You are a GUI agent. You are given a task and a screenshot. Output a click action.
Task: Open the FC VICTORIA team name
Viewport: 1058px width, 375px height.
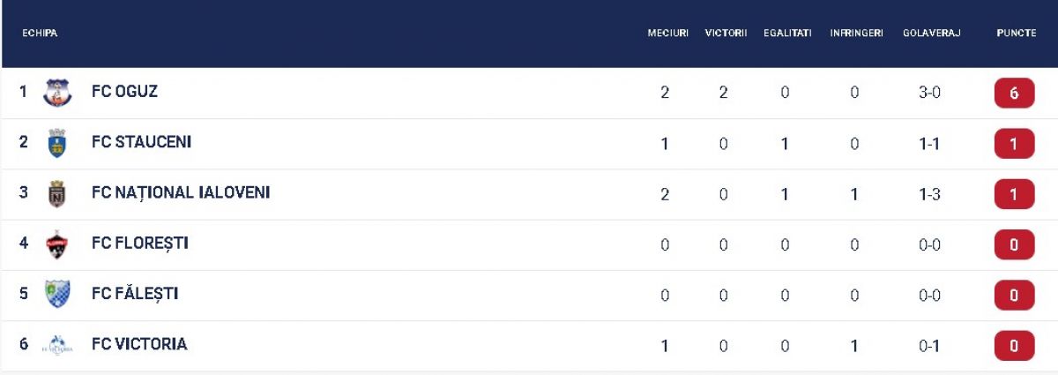click(139, 344)
